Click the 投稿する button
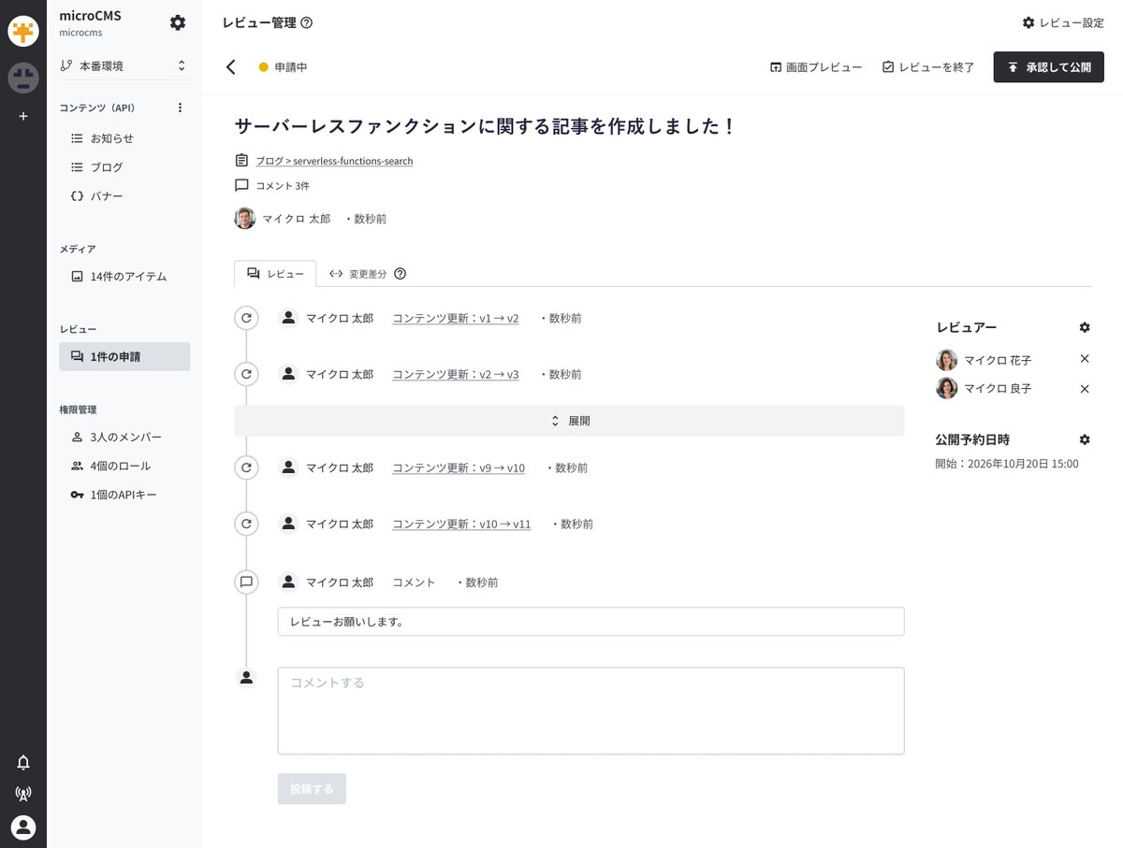The height and width of the screenshot is (848, 1123). tap(312, 789)
